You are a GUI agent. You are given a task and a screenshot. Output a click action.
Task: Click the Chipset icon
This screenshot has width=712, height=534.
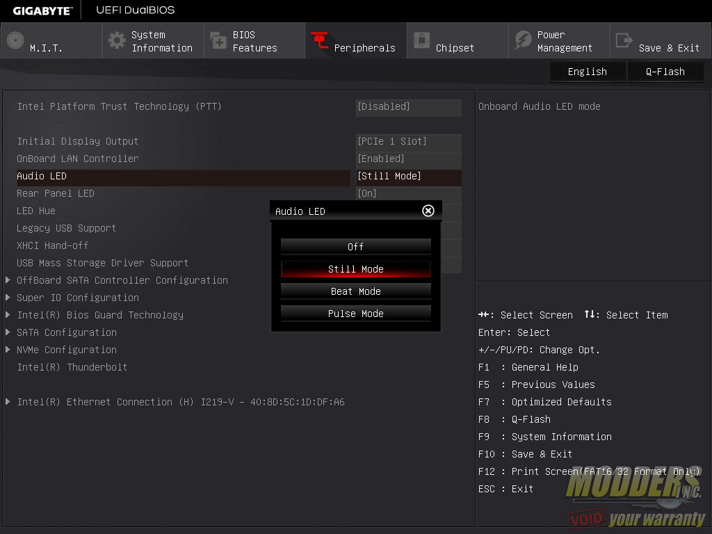(x=421, y=40)
